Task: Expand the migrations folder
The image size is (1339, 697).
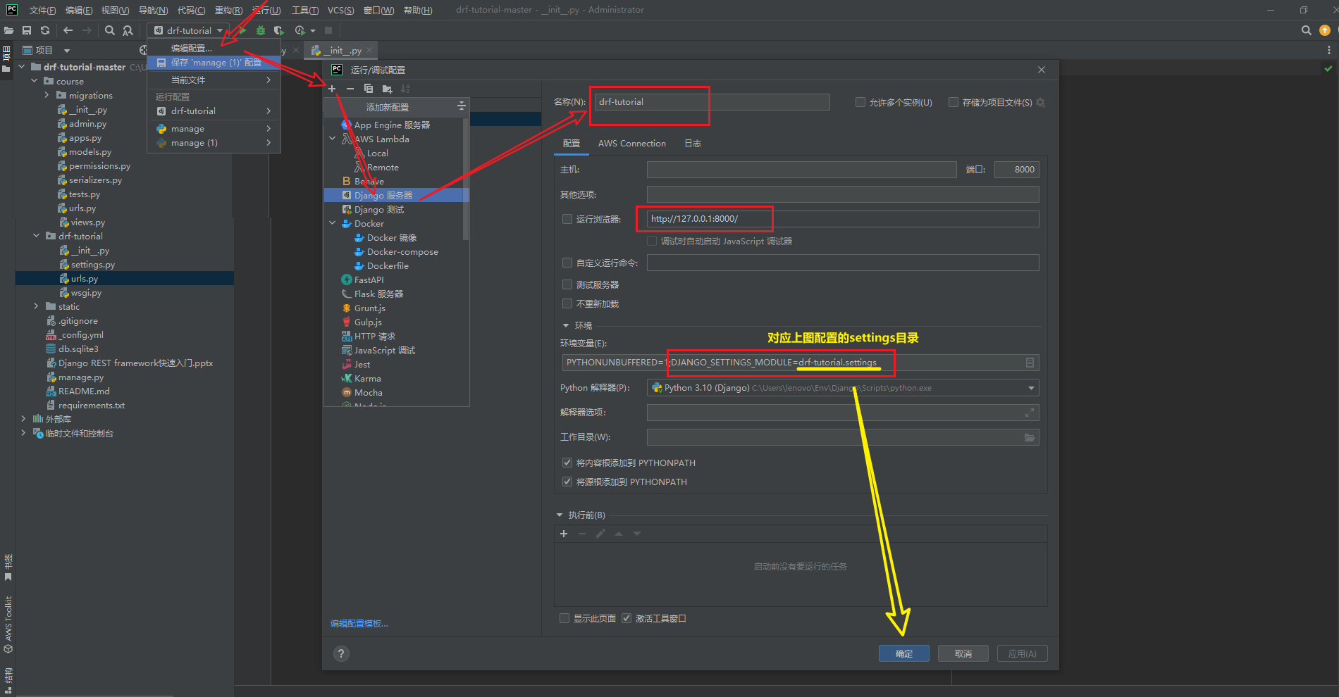Action: pos(47,95)
